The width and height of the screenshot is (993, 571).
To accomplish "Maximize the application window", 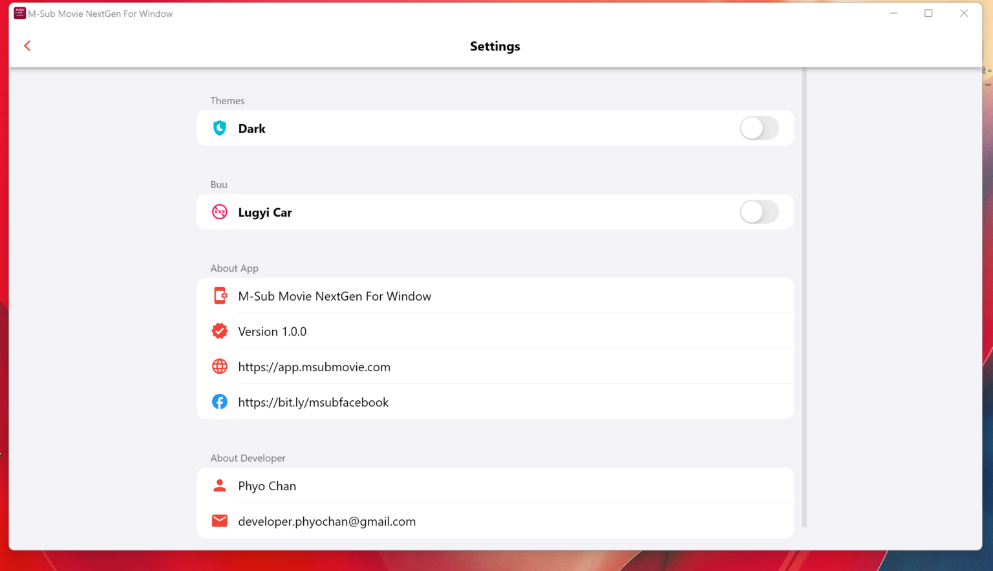I will 928,13.
